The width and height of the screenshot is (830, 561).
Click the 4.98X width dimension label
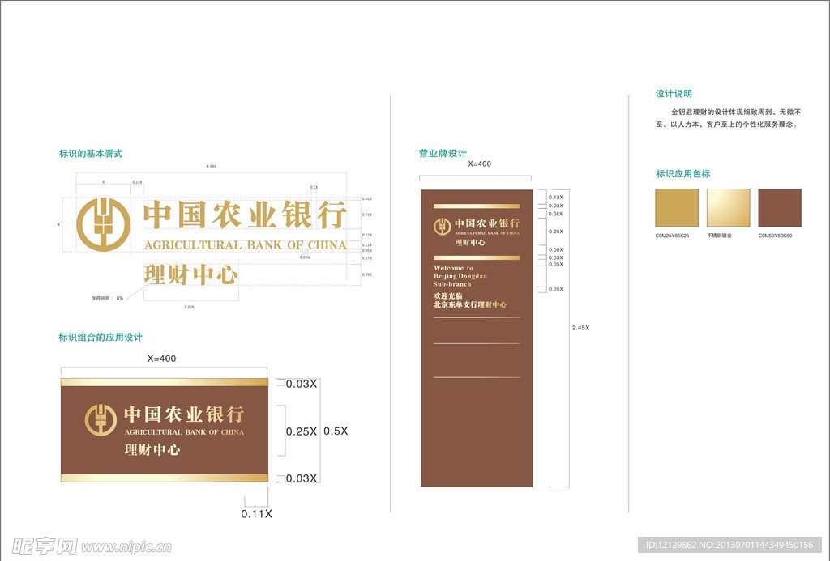click(212, 166)
